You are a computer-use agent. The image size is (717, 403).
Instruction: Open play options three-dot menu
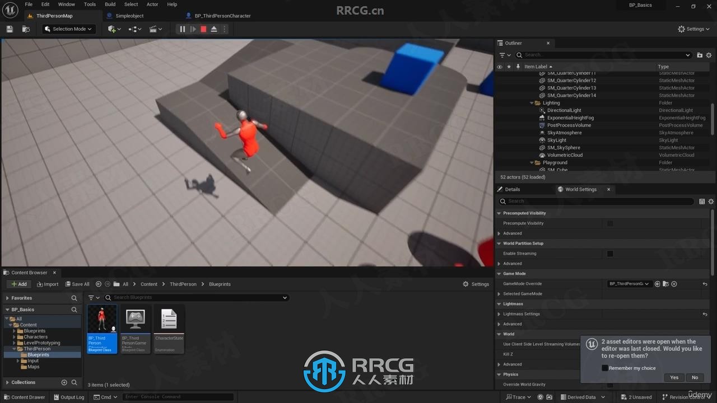click(225, 29)
